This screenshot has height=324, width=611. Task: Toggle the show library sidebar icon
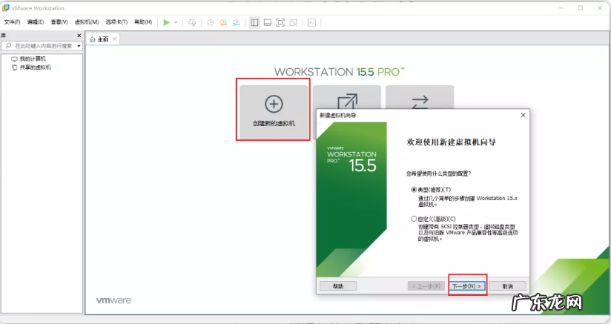coord(254,22)
